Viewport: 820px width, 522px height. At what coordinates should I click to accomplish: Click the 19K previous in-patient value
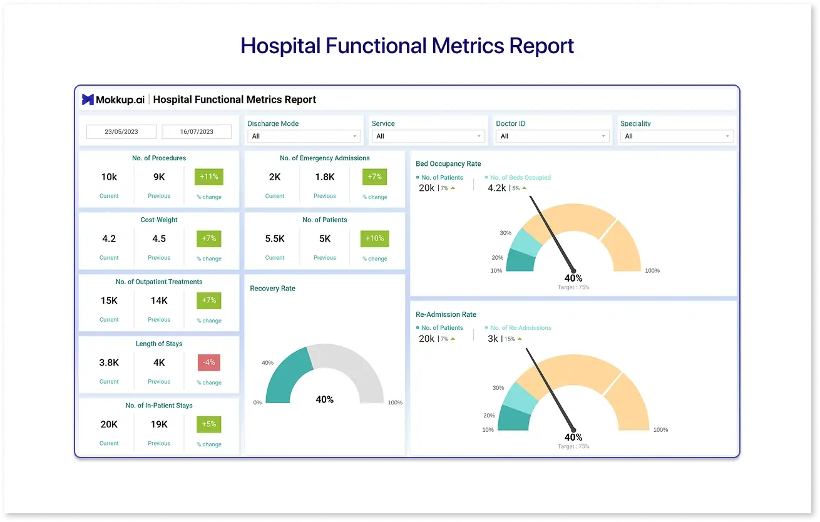[159, 424]
